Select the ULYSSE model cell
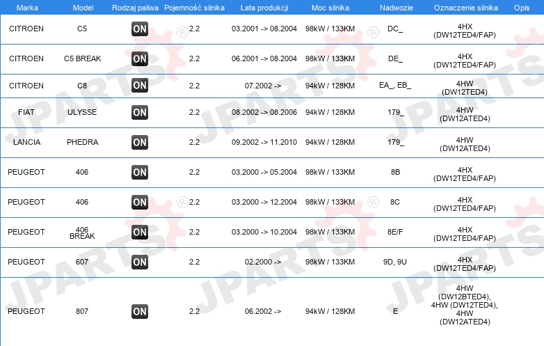 click(82, 112)
